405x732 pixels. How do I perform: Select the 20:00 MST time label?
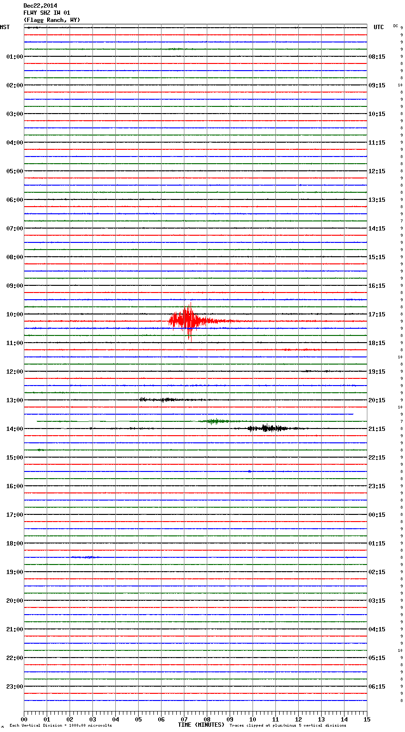point(14,601)
